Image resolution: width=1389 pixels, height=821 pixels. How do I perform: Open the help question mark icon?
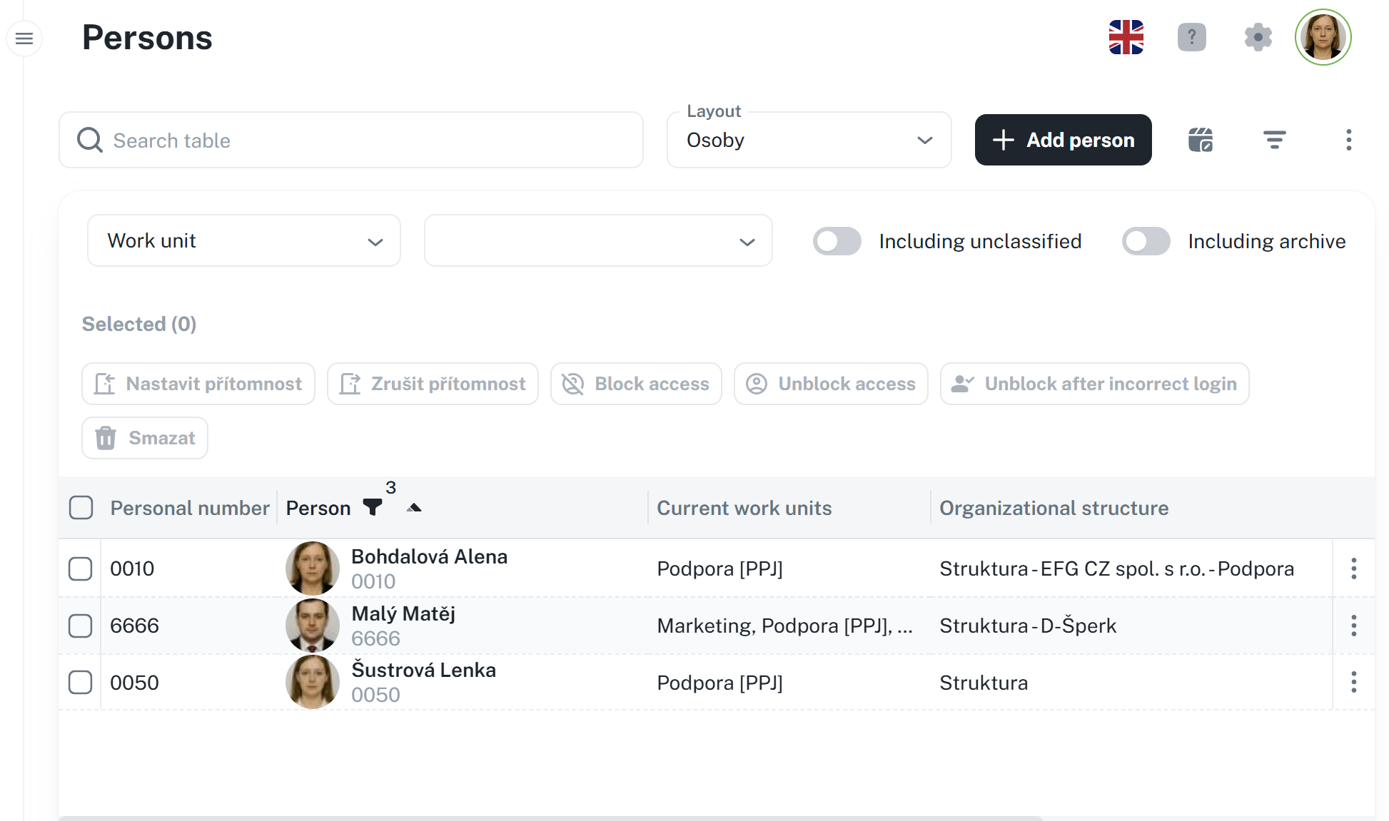pyautogui.click(x=1191, y=37)
